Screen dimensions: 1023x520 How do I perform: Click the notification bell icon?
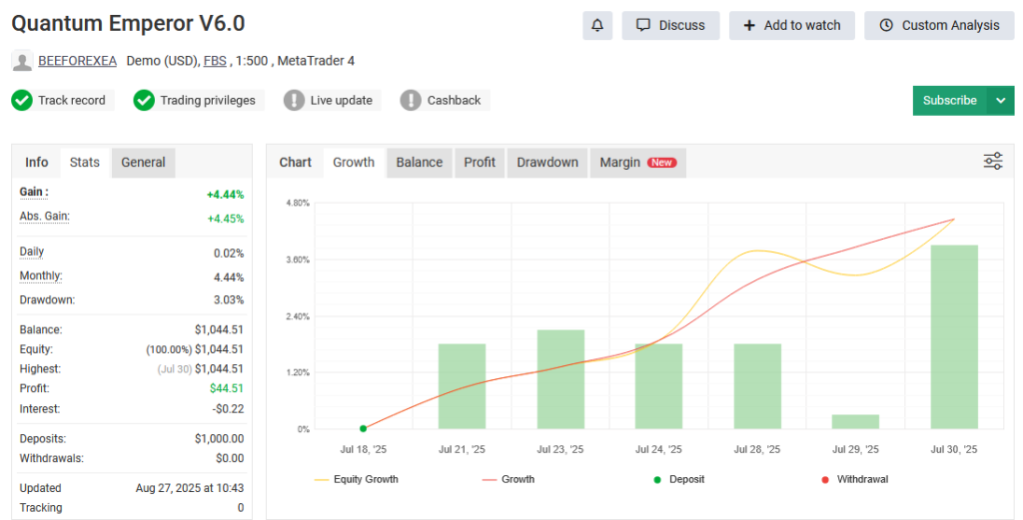(x=597, y=26)
